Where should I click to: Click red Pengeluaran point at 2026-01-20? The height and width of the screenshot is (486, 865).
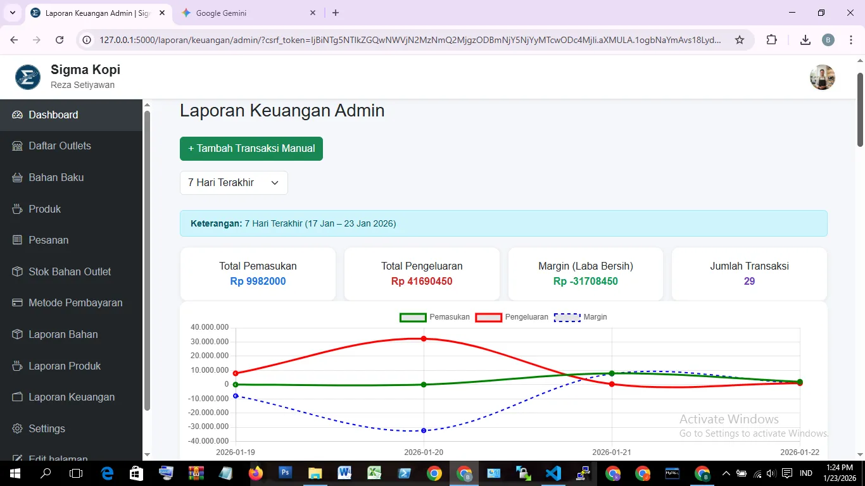pos(424,339)
